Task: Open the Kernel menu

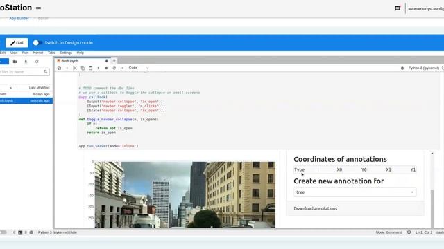Action: pyautogui.click(x=38, y=53)
